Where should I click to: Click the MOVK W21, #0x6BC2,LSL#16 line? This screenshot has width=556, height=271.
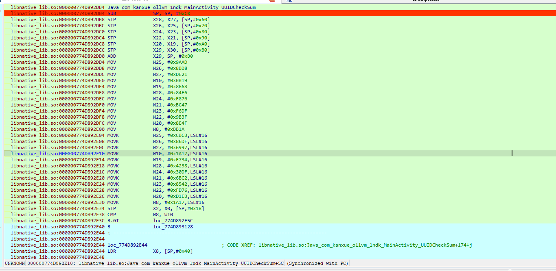click(109, 178)
